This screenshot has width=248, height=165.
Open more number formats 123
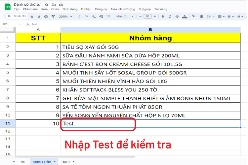pos(108,16)
